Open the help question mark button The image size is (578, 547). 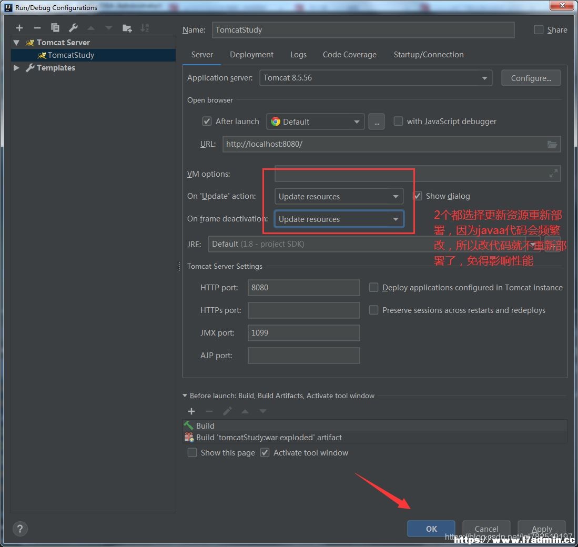coord(20,529)
